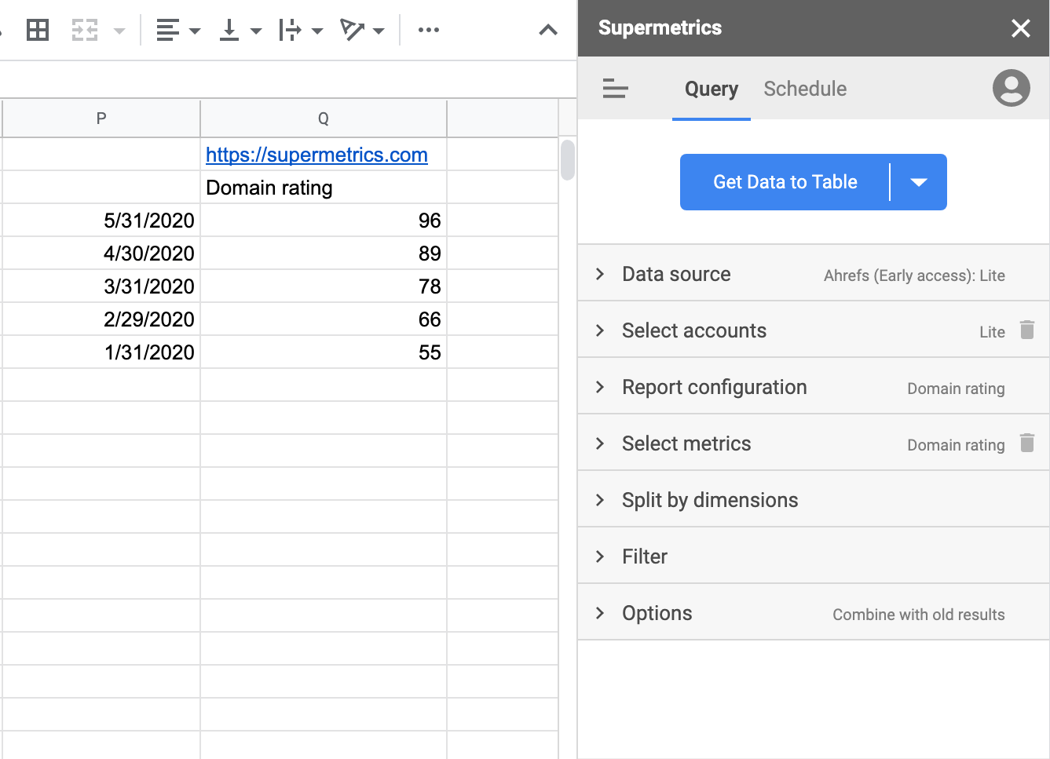Image resolution: width=1050 pixels, height=759 pixels.
Task: Select column P header
Action: [x=101, y=119]
